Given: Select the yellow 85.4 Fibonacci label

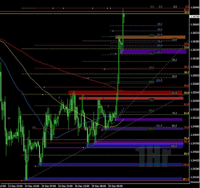Looking at the screenshot, I should coord(187,154).
